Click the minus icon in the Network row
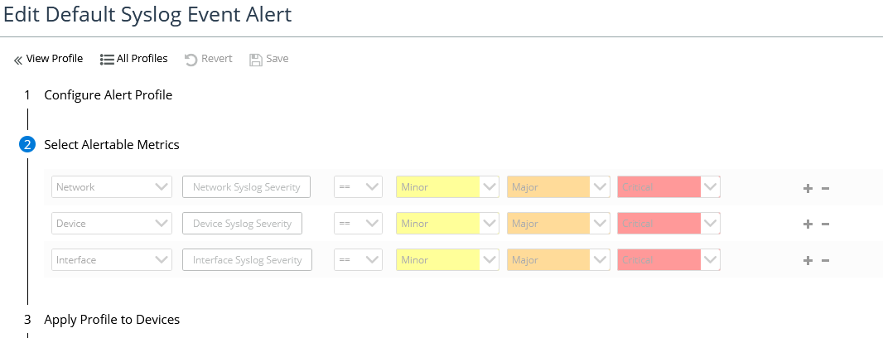 (825, 188)
